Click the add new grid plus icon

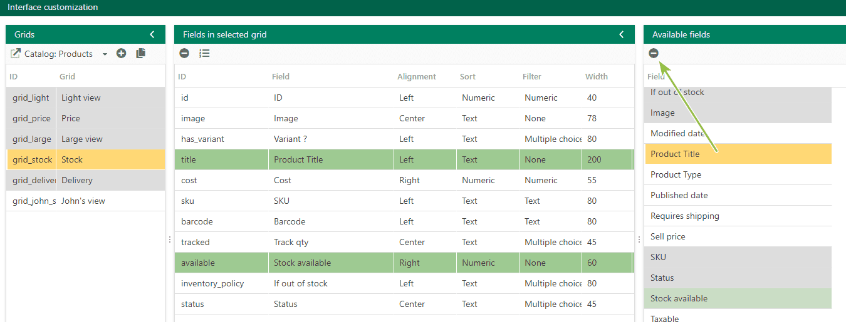(122, 54)
